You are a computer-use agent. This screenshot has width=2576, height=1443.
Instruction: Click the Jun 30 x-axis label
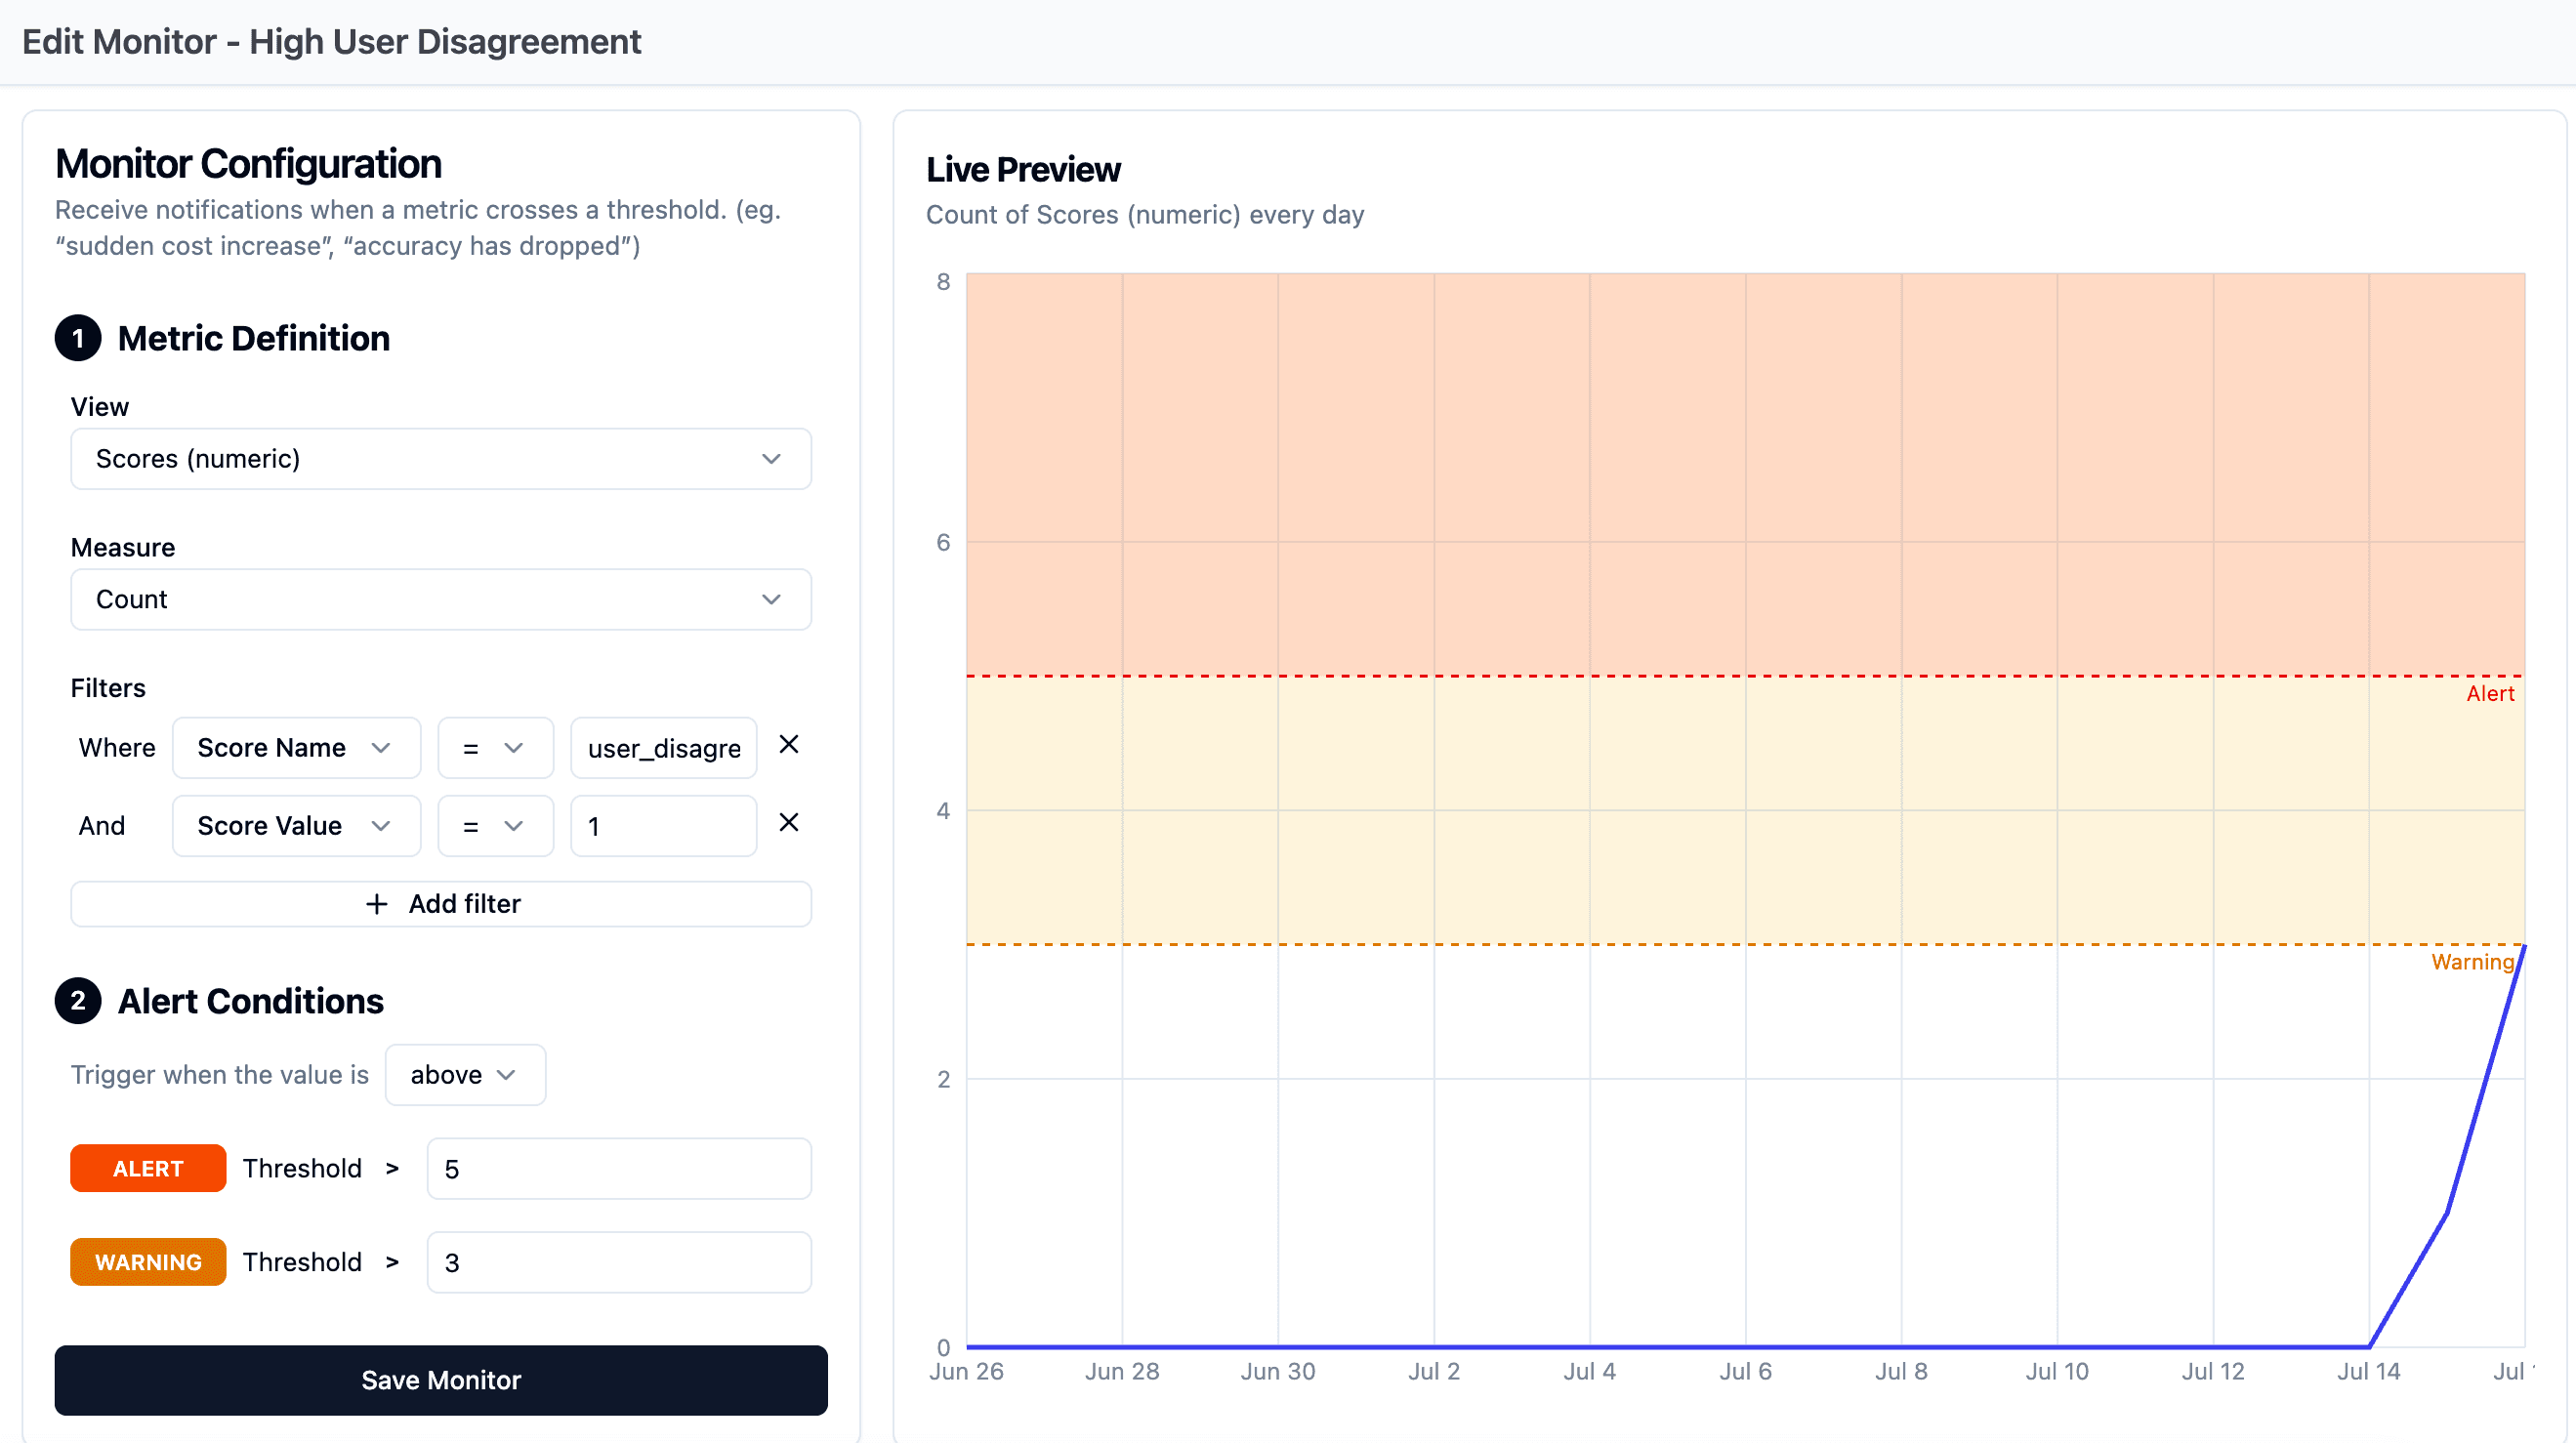1278,1372
